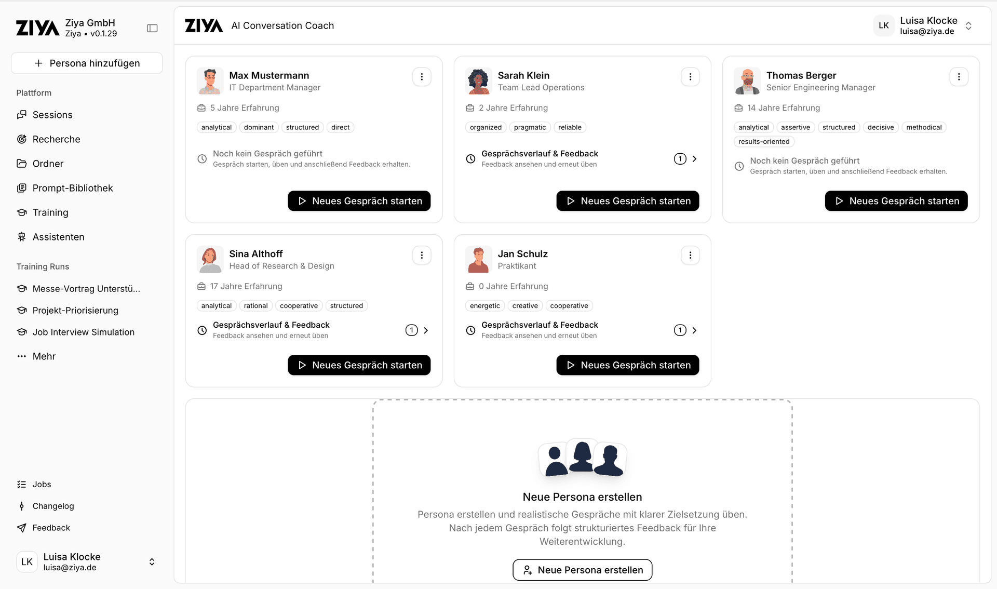Image resolution: width=997 pixels, height=589 pixels.
Task: Expand Sarah Klein's Gesprächsverlauf & Feedback chevron
Action: pos(694,159)
